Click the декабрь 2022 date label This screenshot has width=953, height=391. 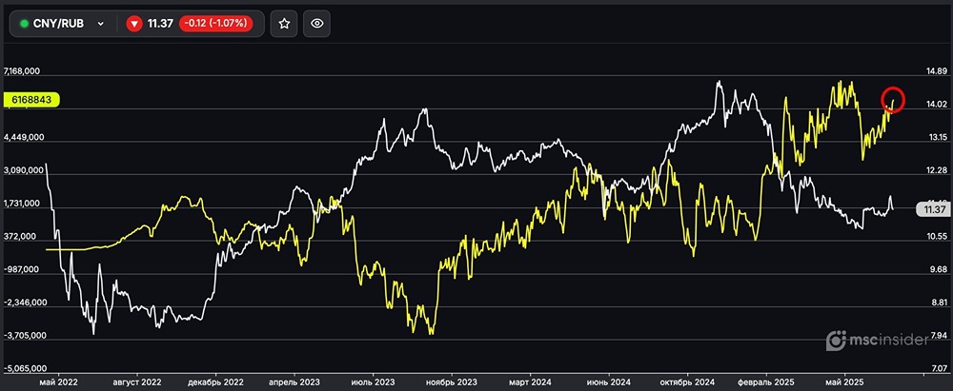pos(215,383)
